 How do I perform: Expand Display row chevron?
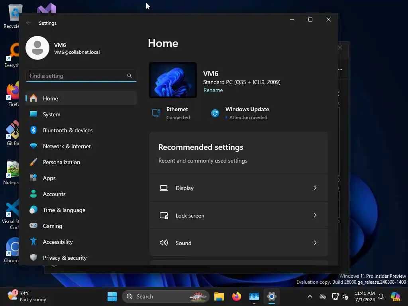point(315,188)
